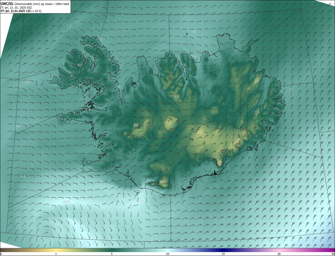This screenshot has height=256, width=335.
Task: Click the "2.2" value on the Vatnajökull glacier
Action: tap(200, 132)
